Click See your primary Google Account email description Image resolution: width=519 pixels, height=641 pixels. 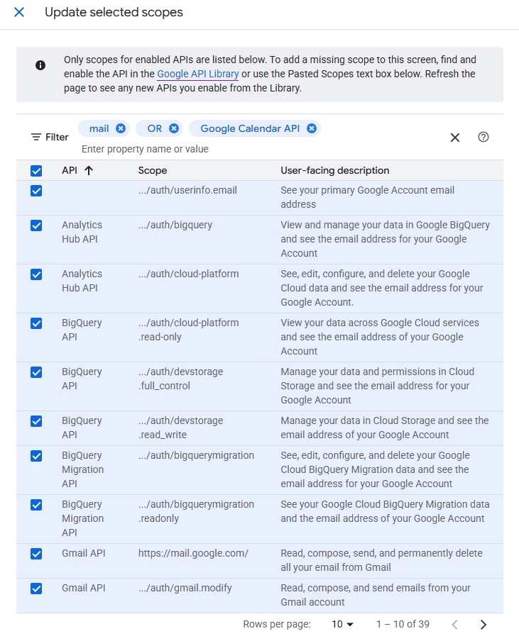click(x=367, y=197)
